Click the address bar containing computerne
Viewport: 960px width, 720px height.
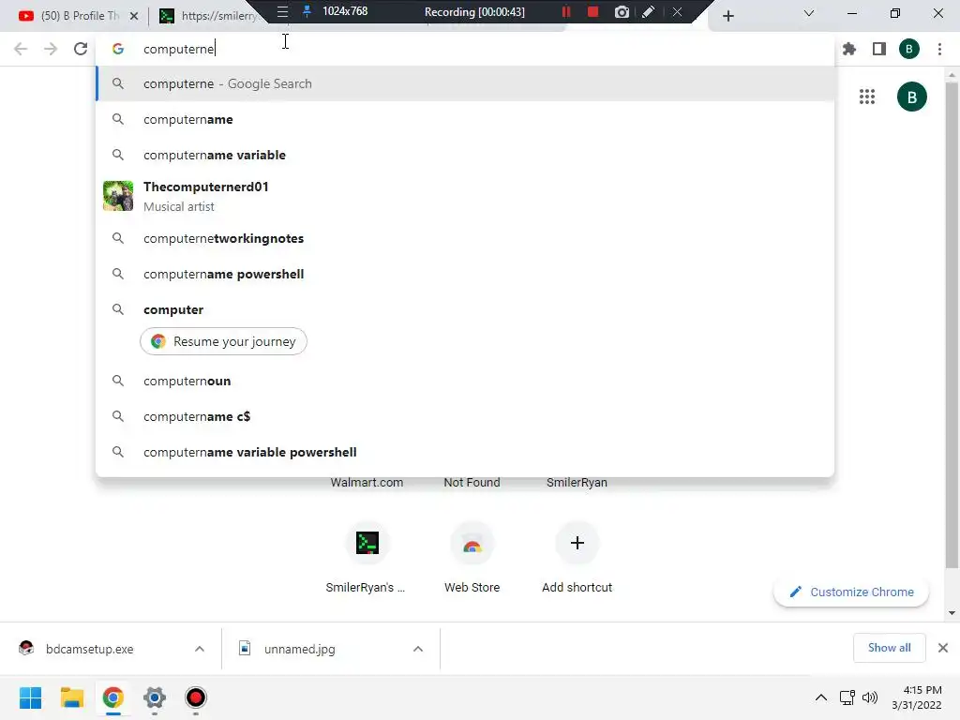[x=465, y=49]
